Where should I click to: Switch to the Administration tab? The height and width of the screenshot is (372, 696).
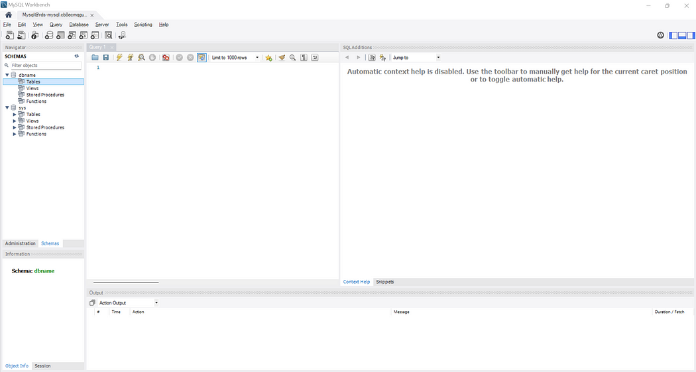21,243
